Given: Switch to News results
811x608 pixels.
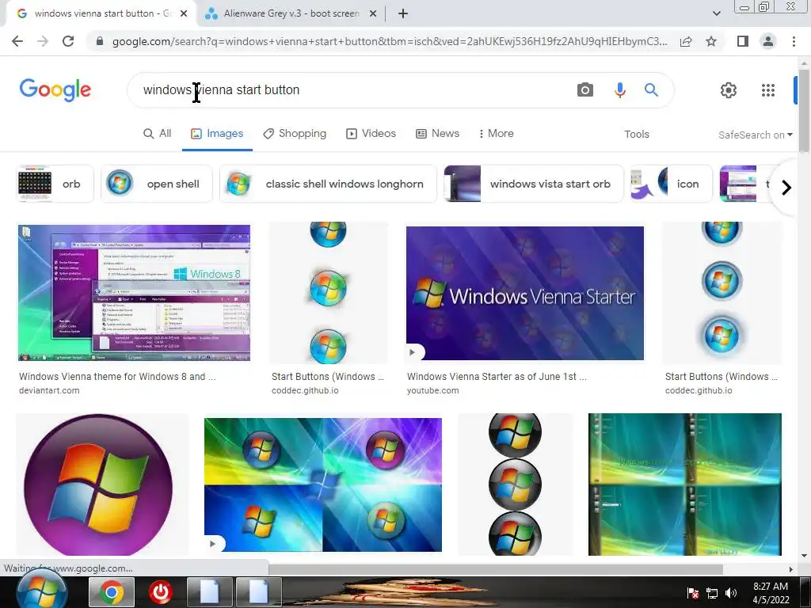Looking at the screenshot, I should pos(437,133).
